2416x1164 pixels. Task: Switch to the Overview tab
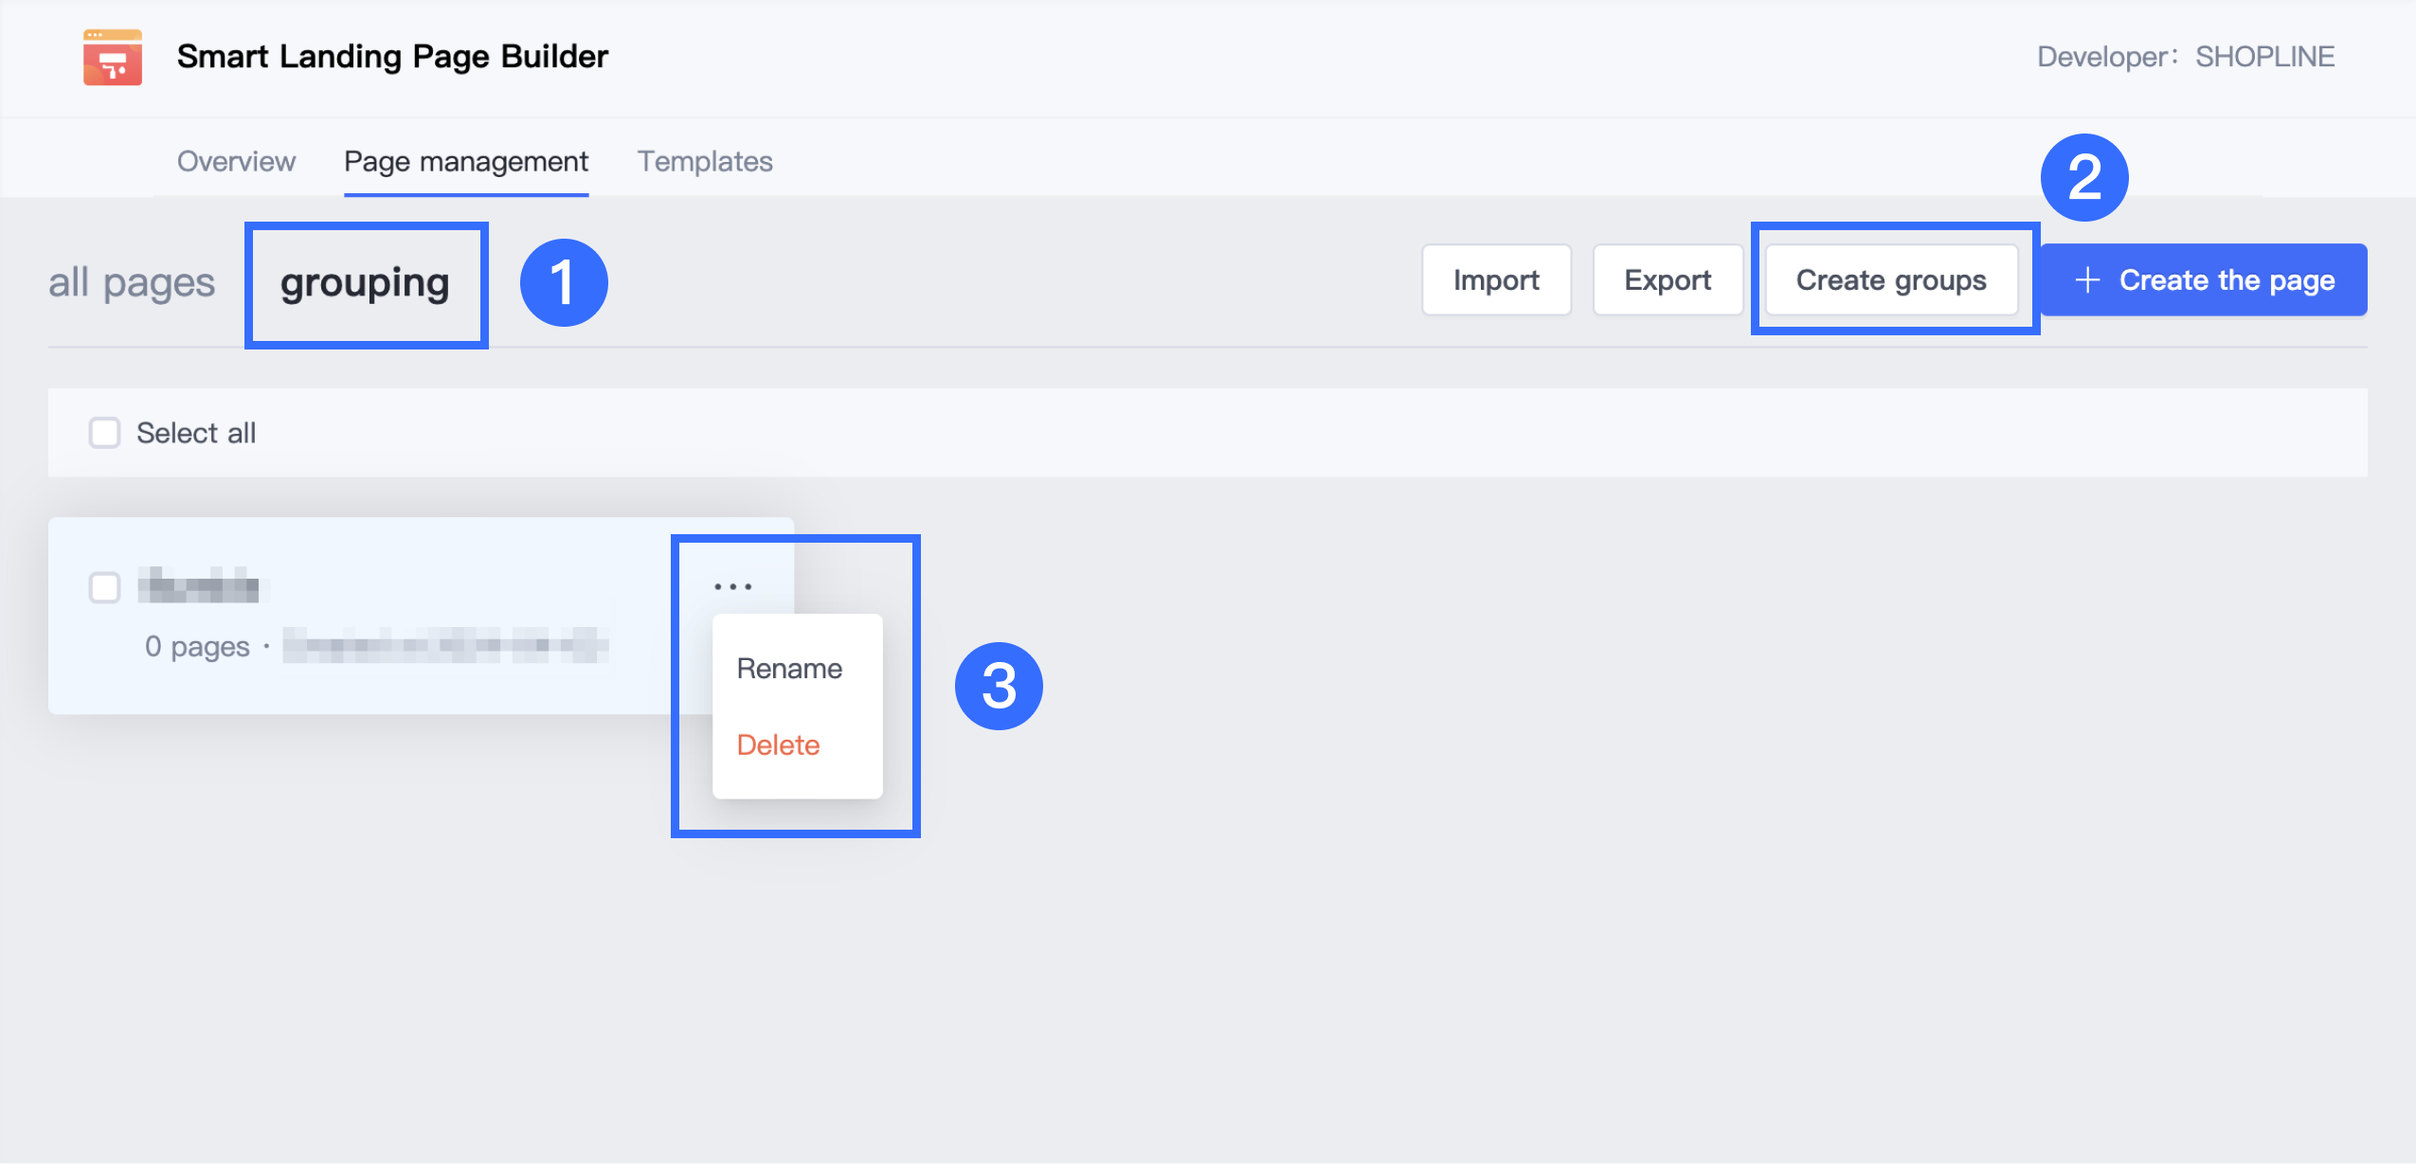coord(236,161)
